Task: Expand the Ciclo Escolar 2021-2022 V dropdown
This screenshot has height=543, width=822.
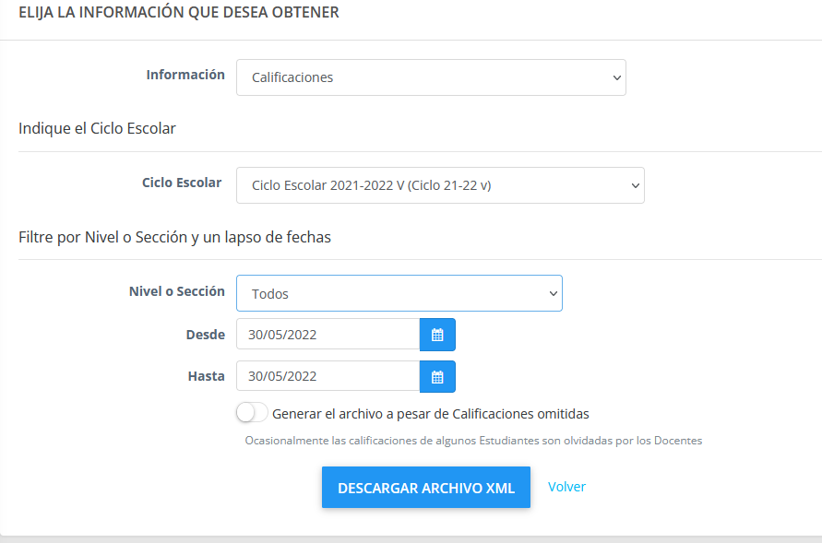Action: click(440, 185)
